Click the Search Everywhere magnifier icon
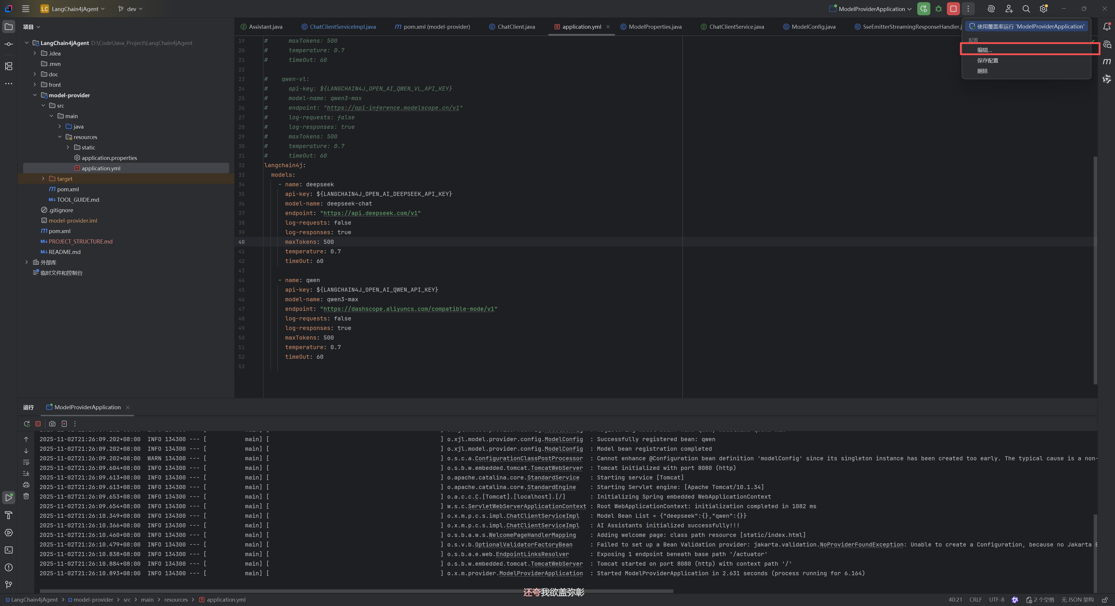Image resolution: width=1115 pixels, height=606 pixels. coord(1026,9)
